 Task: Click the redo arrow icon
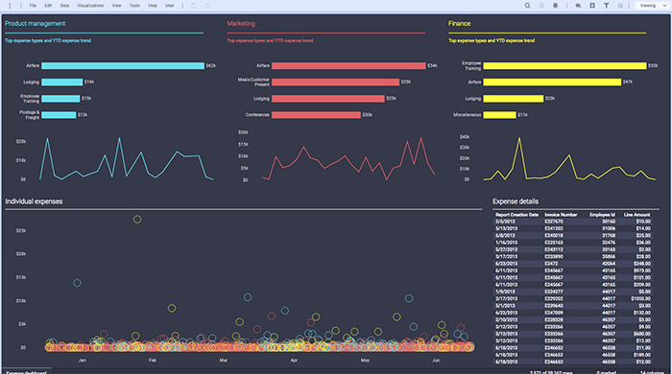coord(208,6)
